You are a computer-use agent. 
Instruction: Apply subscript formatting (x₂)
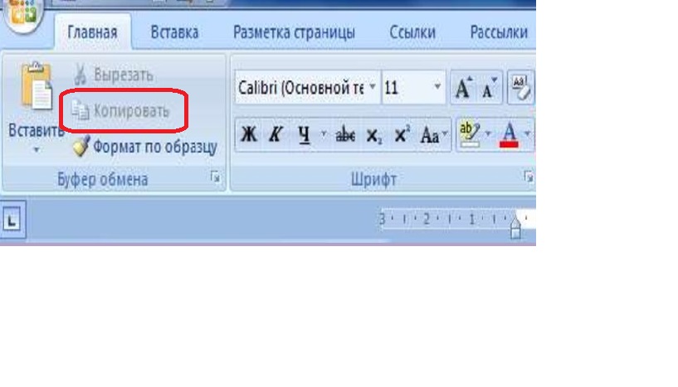coord(374,136)
